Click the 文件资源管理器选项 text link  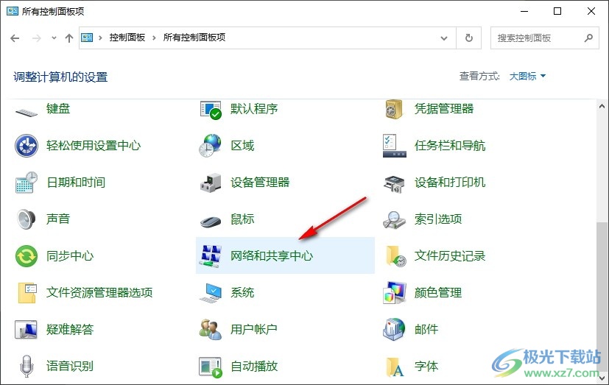point(99,293)
